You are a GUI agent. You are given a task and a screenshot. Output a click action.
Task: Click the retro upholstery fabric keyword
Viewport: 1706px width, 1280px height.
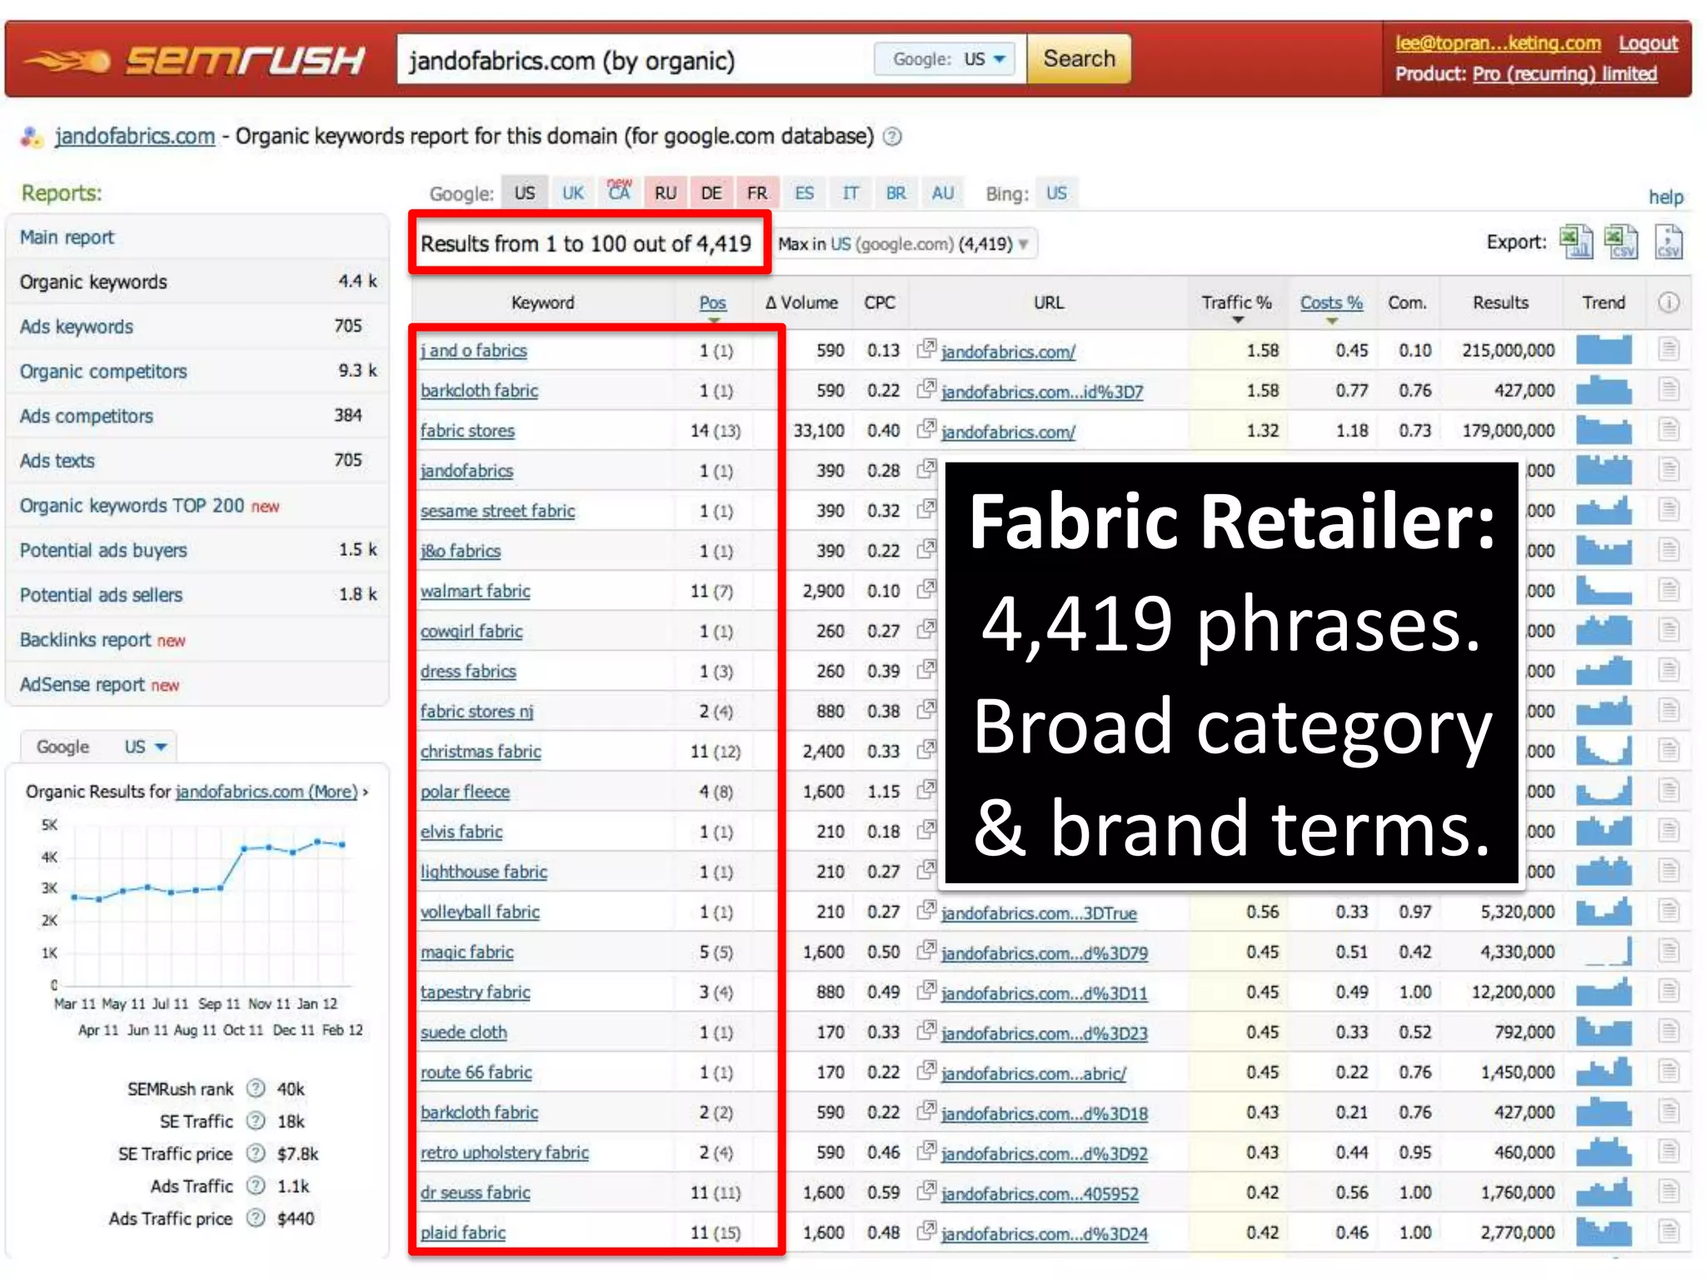click(x=504, y=1152)
